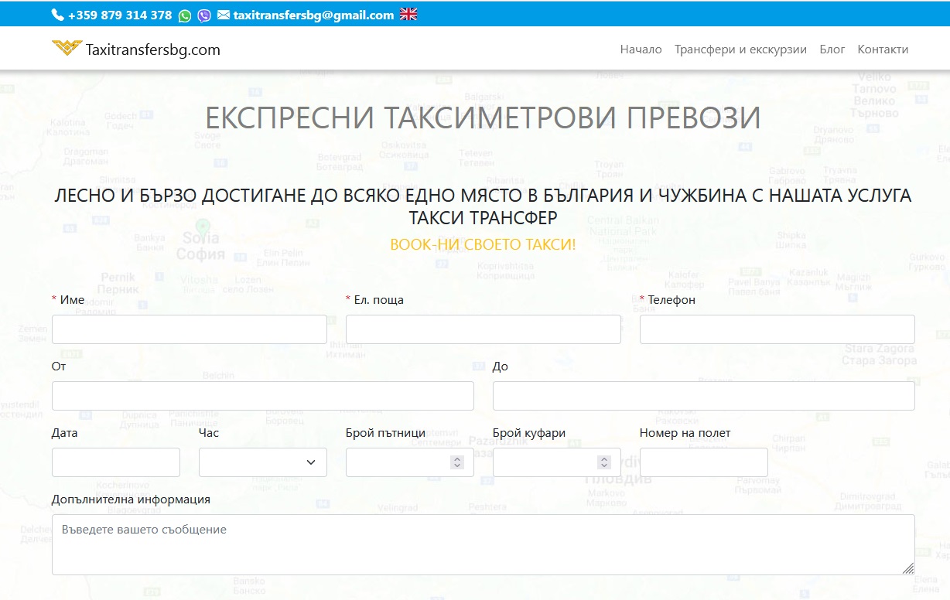
Task: Click the envelope email icon
Action: click(x=224, y=15)
